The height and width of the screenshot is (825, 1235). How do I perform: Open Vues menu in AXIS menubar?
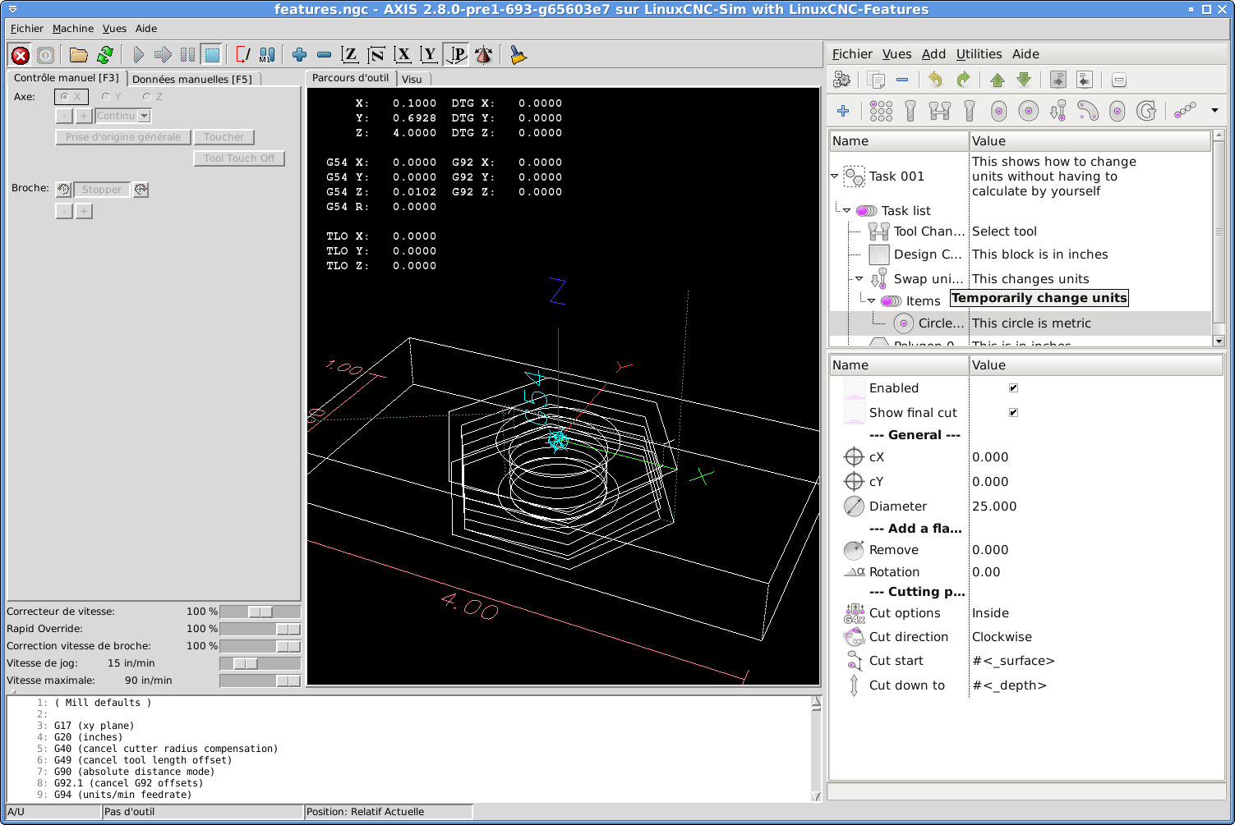(114, 29)
